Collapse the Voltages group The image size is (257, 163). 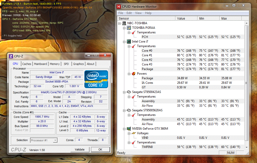[x=129, y=133]
